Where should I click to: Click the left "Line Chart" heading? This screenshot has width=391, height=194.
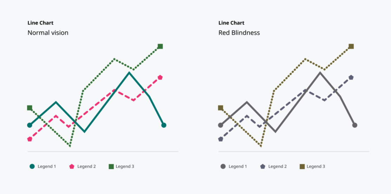pyautogui.click(x=40, y=23)
